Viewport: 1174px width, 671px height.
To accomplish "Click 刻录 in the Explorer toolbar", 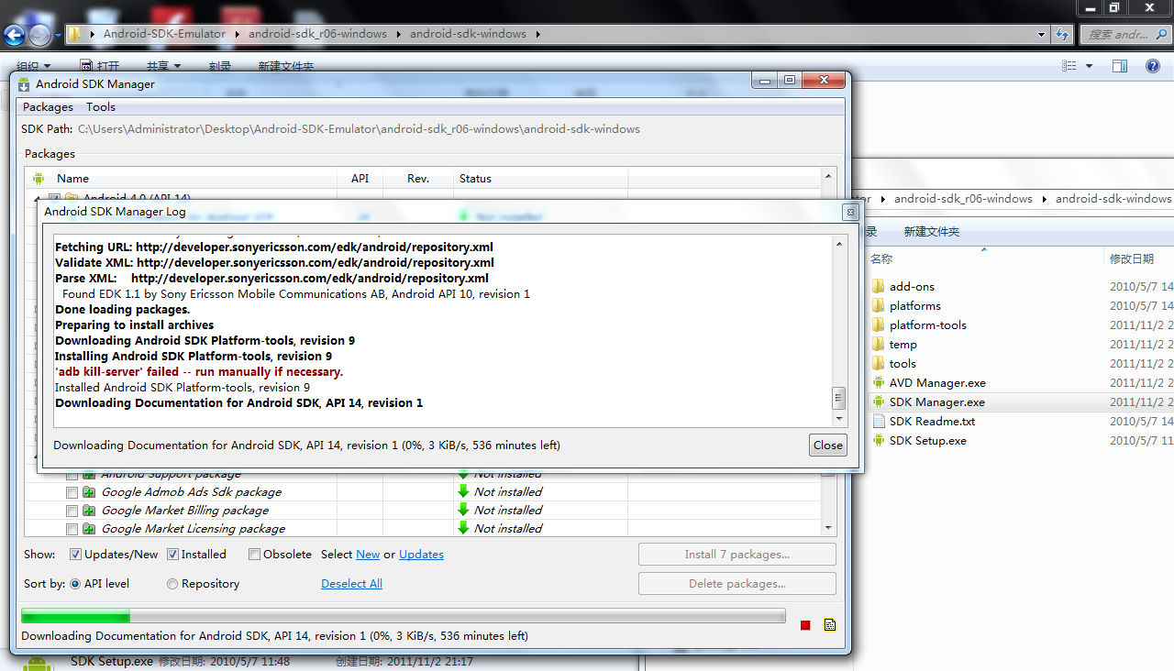I will [220, 66].
